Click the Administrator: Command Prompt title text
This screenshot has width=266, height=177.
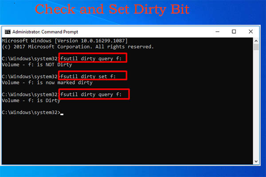pyautogui.click(x=45, y=32)
